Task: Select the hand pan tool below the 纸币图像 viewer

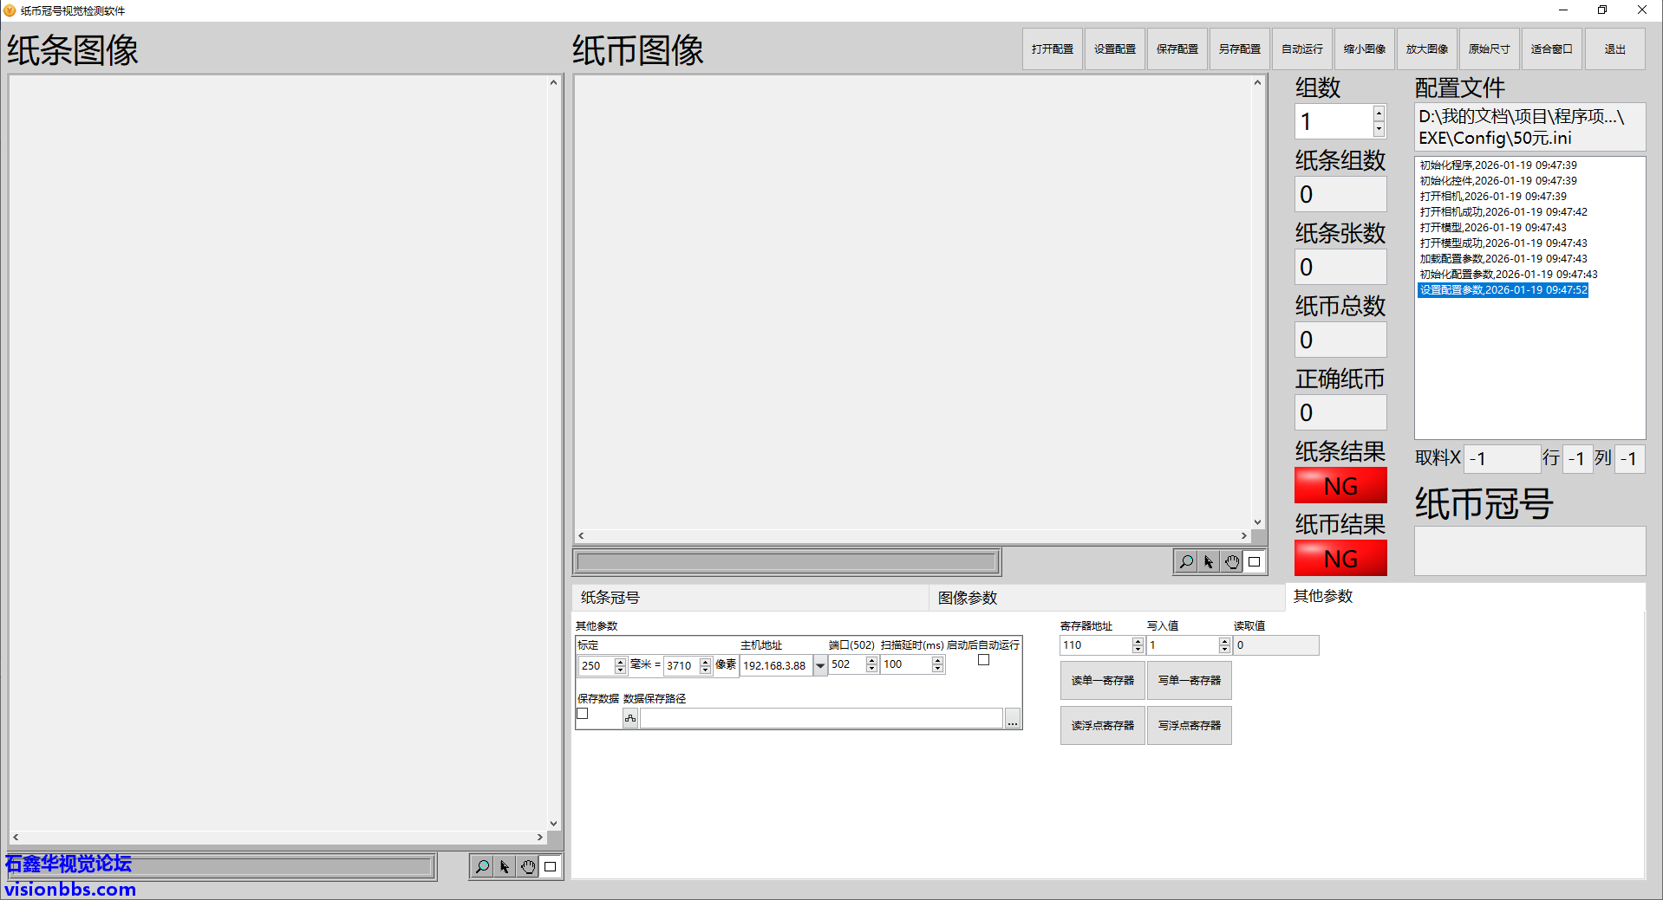Action: click(1231, 561)
